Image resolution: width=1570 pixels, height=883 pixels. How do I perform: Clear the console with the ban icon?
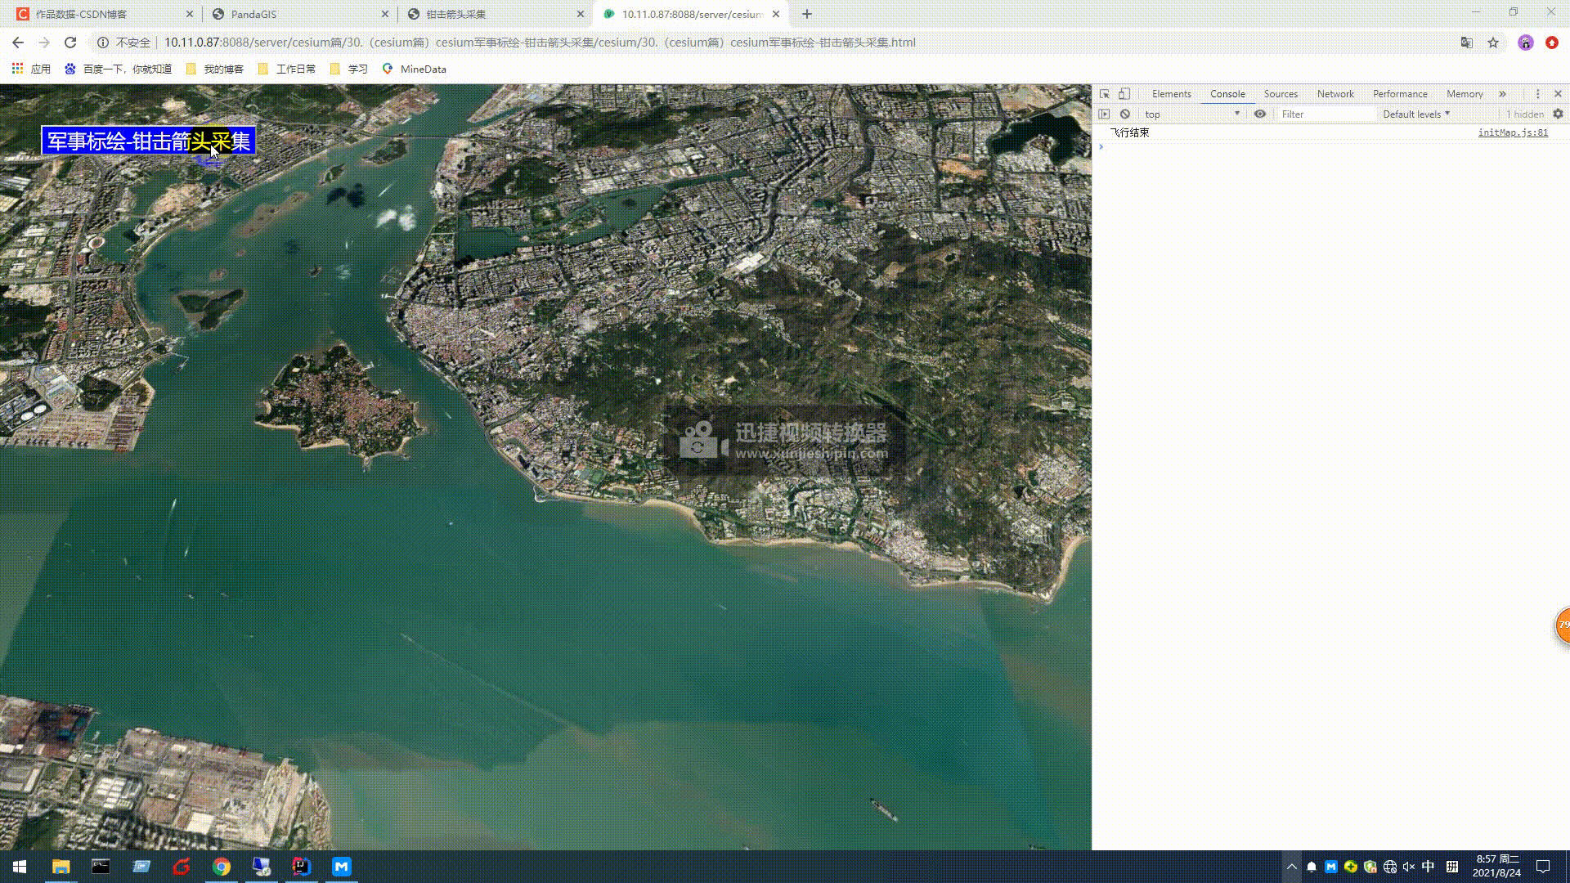1125,114
